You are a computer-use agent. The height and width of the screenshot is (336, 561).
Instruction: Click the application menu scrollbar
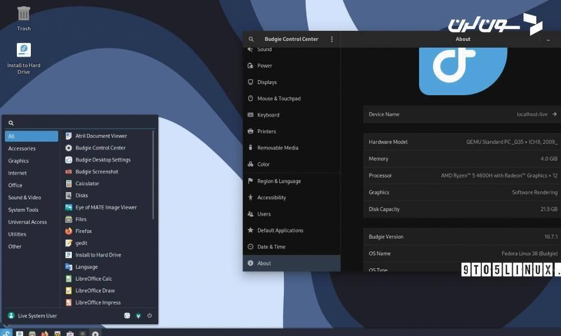point(153,175)
